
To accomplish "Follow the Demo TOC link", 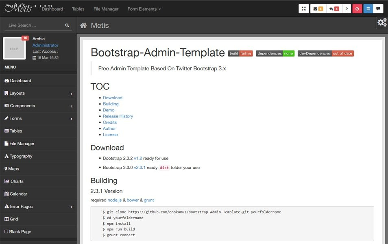I will (x=109, y=110).
